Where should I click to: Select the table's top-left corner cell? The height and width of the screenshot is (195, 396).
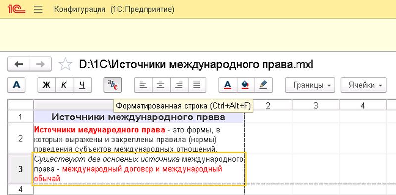[20, 105]
